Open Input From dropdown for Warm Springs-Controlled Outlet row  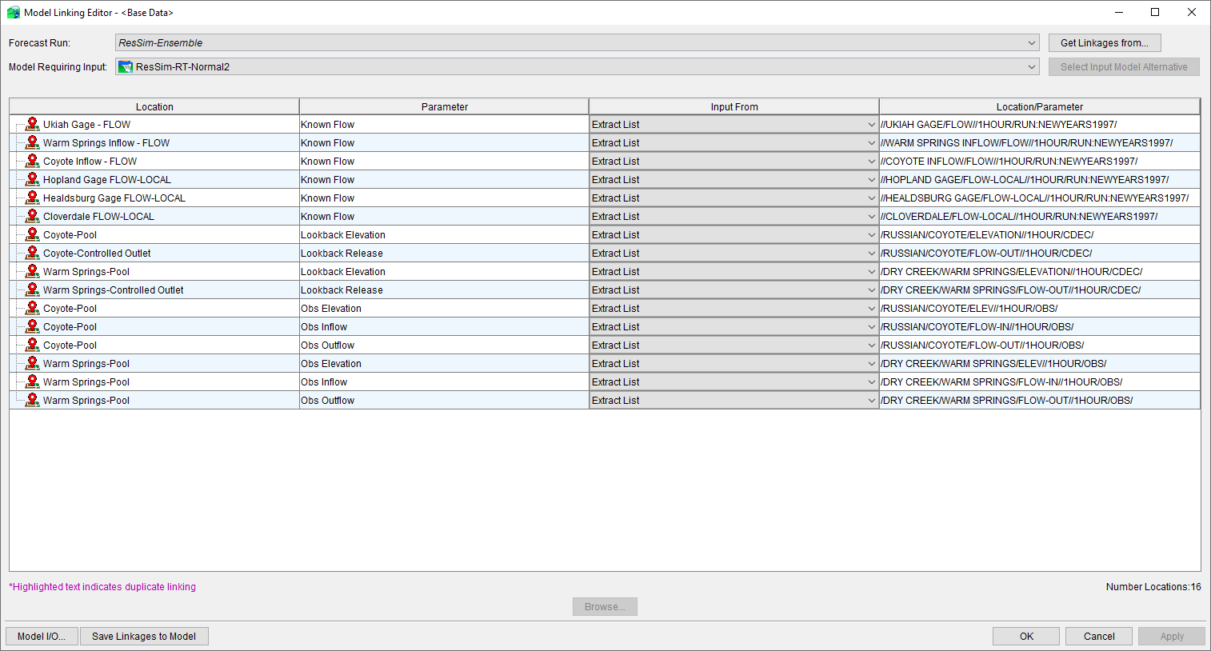pos(733,290)
